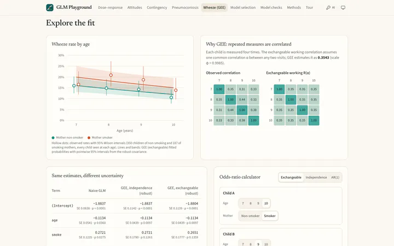This screenshot has width=394, height=246.
Task: Open the Dose-response tab
Action: [x=111, y=8]
